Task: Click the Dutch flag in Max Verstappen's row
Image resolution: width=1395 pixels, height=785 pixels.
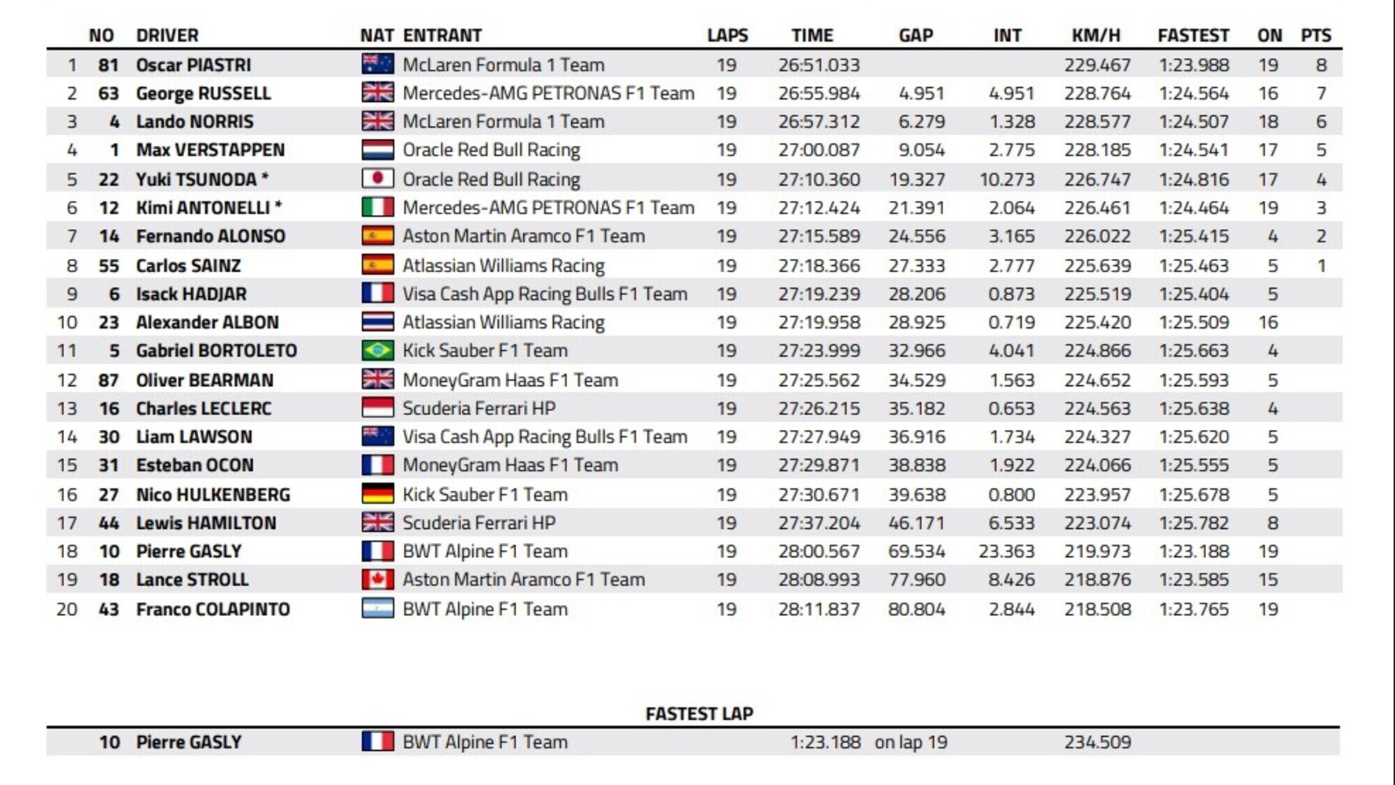Action: [x=377, y=150]
